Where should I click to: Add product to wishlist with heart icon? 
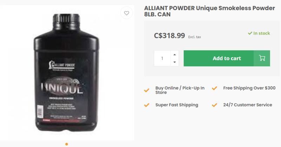point(126,13)
